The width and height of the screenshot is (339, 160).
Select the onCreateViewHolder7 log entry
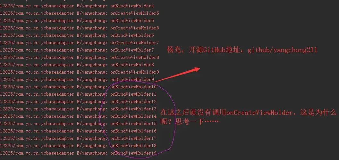tap(80, 43)
